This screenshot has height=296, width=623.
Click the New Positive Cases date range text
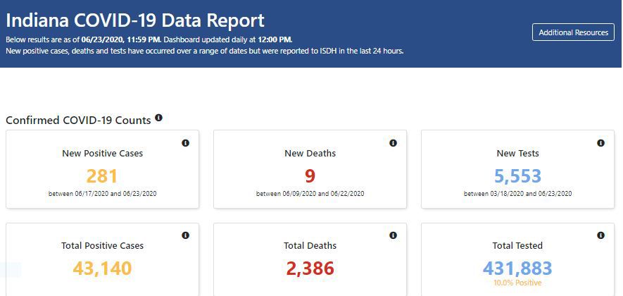(102, 194)
